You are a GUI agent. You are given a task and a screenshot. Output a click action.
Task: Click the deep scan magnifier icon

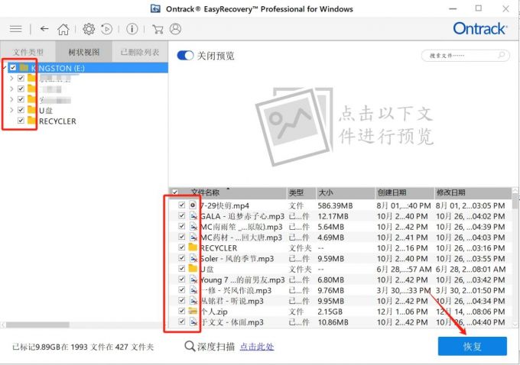(190, 347)
